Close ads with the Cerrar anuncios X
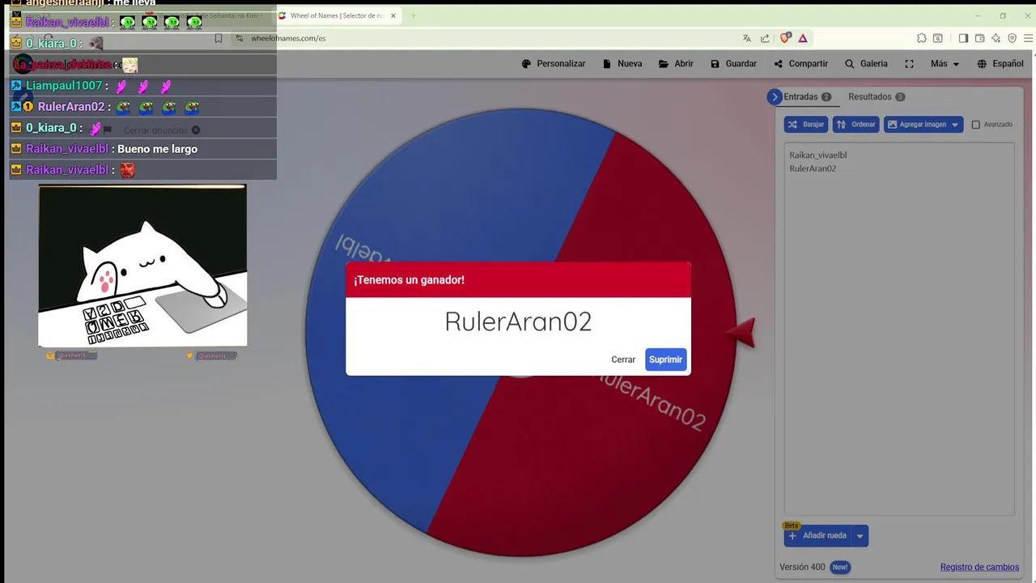The image size is (1036, 583). 196,130
